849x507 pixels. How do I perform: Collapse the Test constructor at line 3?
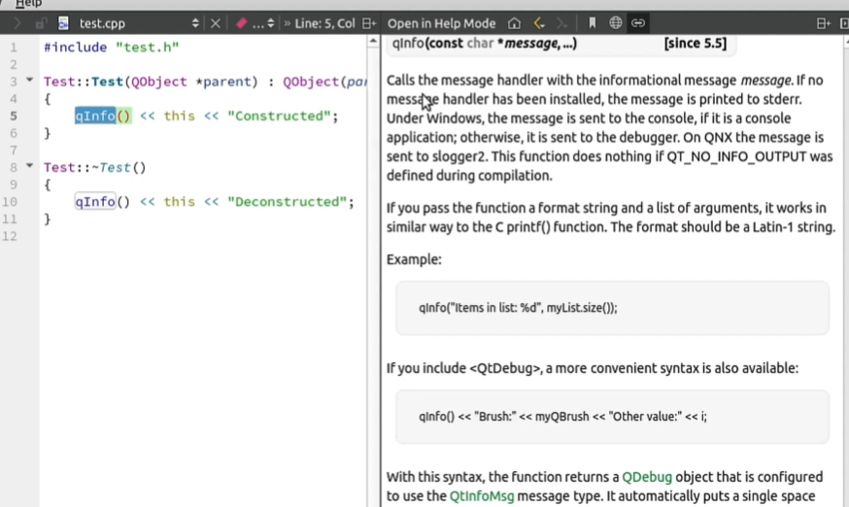pos(30,81)
